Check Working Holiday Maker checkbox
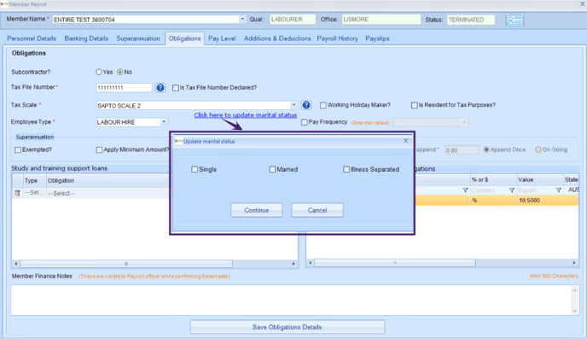This screenshot has width=587, height=339. click(323, 105)
